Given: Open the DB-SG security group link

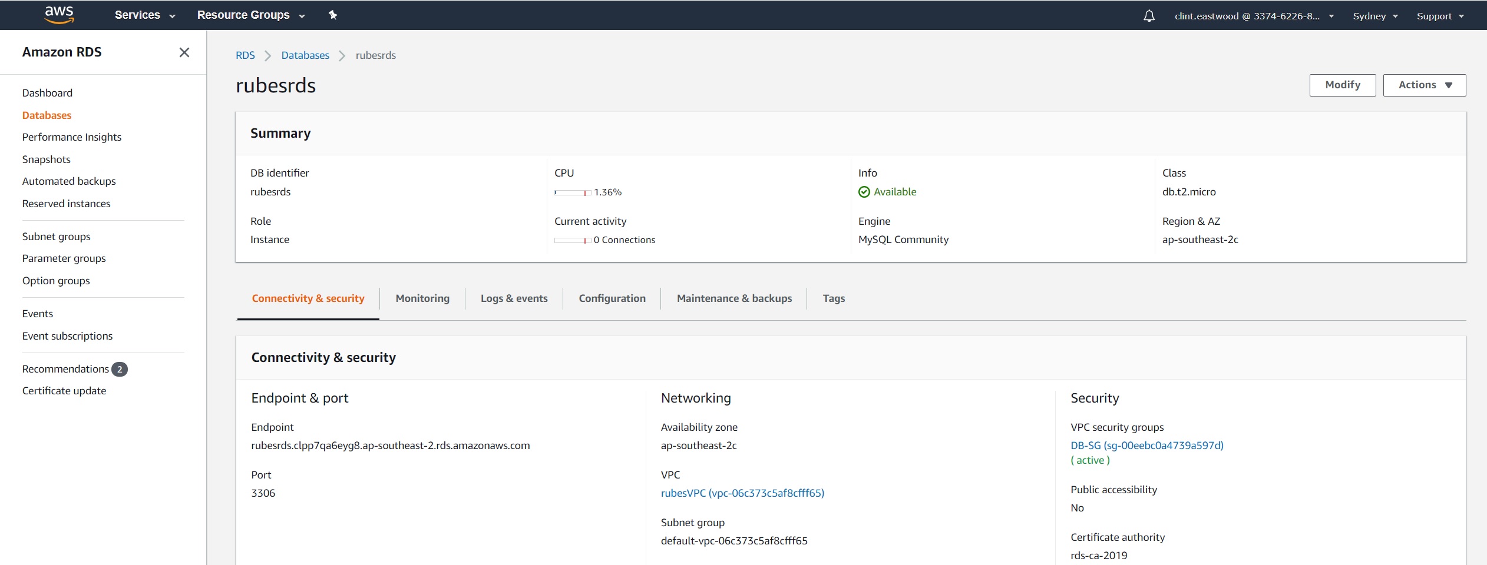Looking at the screenshot, I should pos(1146,446).
